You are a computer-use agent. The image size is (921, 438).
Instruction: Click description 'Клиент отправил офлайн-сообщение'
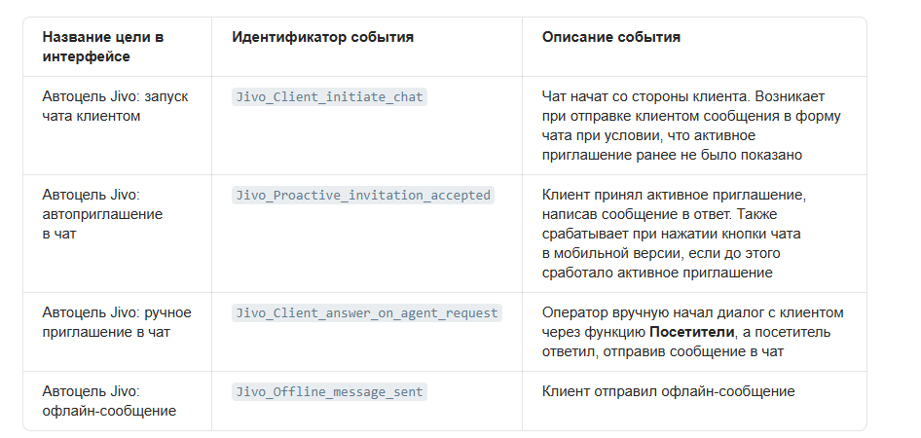click(668, 391)
